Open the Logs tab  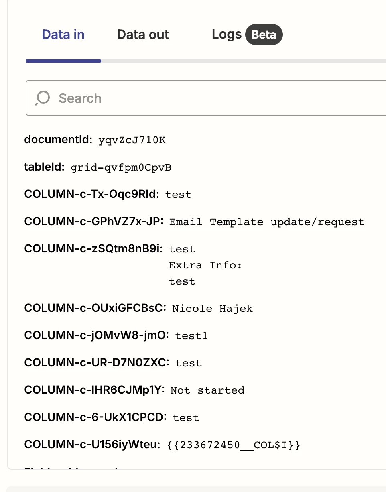click(226, 35)
